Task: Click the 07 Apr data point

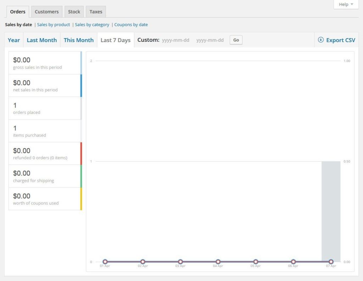Action: pos(331,262)
